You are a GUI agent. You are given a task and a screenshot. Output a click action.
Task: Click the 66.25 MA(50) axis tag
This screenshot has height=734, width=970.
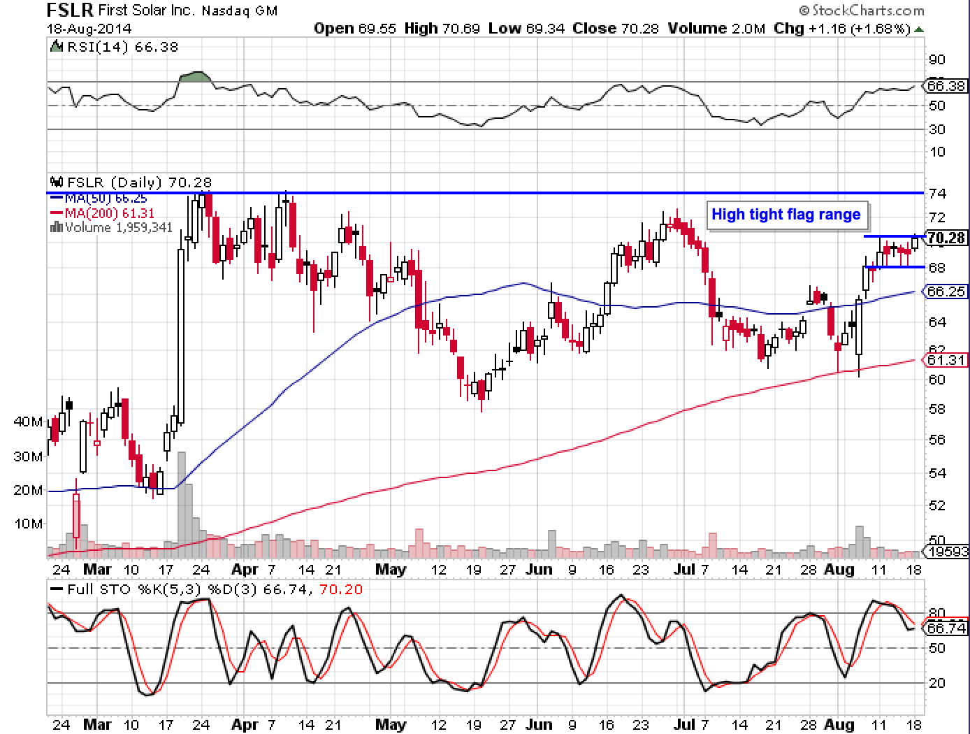[x=946, y=292]
